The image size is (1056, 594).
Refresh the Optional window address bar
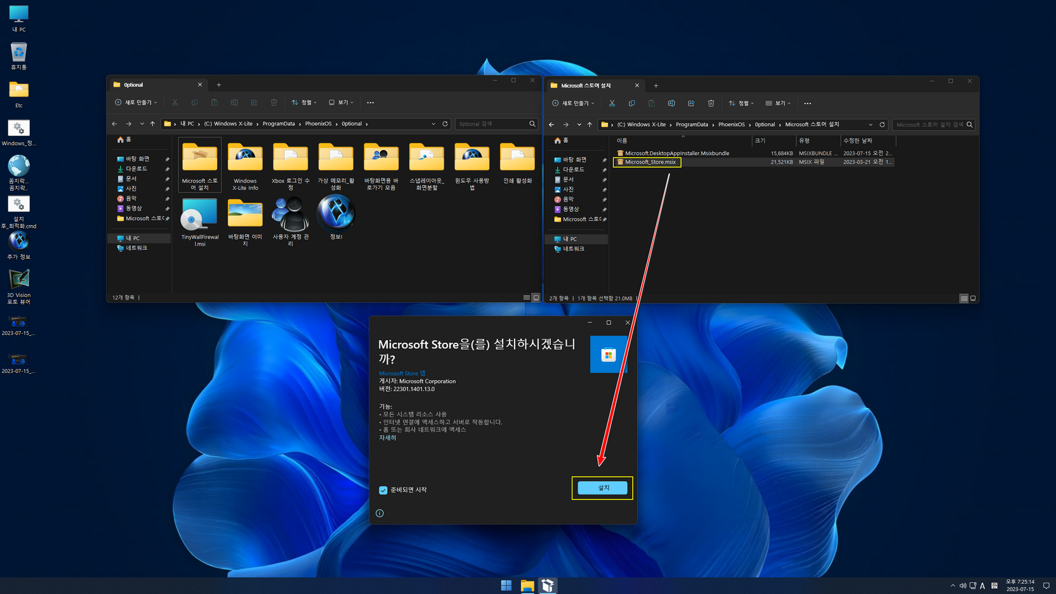point(445,124)
